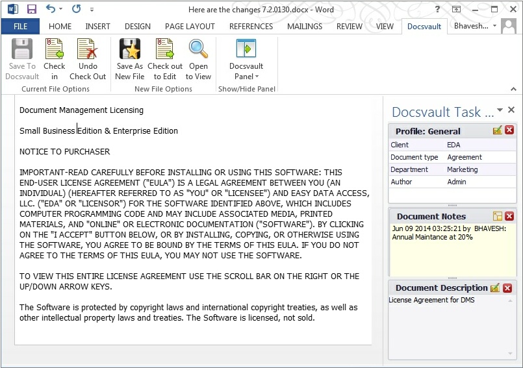
Task: Click the splitter grip below Document Notes
Action: coord(452,278)
